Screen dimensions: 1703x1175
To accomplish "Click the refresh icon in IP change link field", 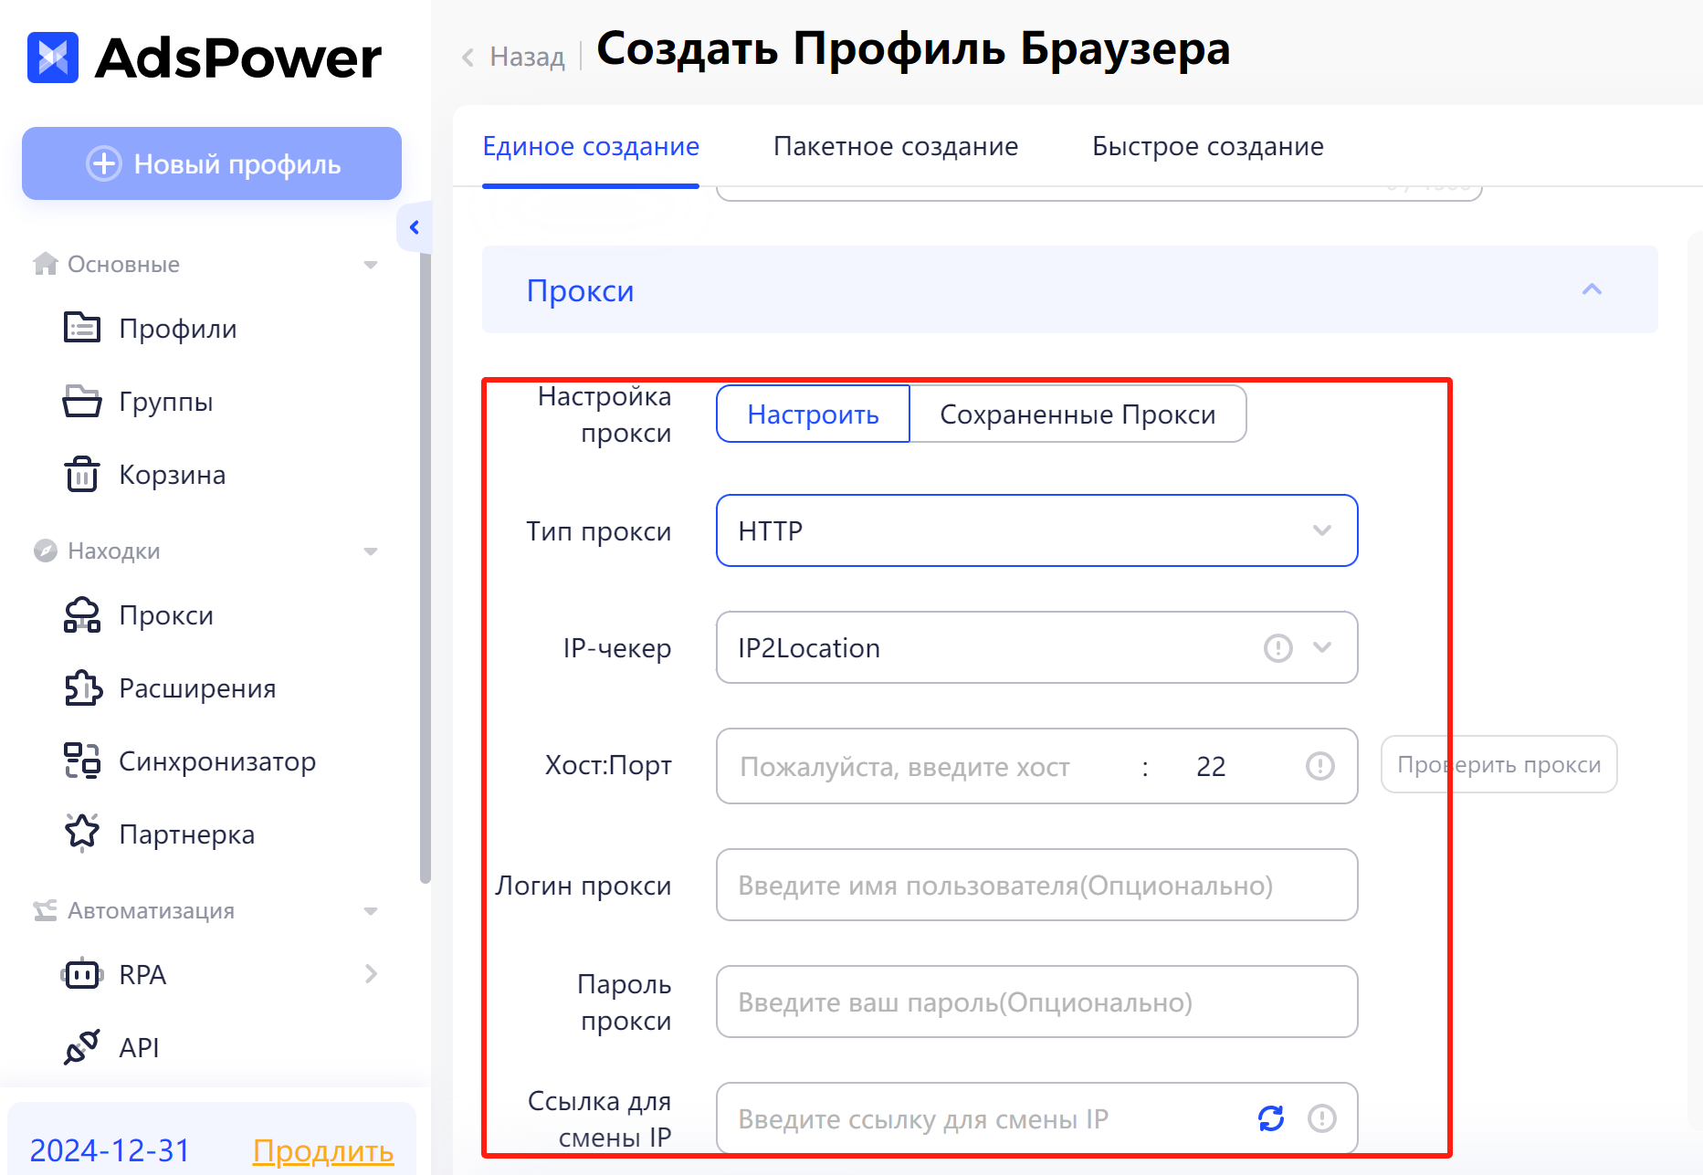I will pyautogui.click(x=1271, y=1118).
